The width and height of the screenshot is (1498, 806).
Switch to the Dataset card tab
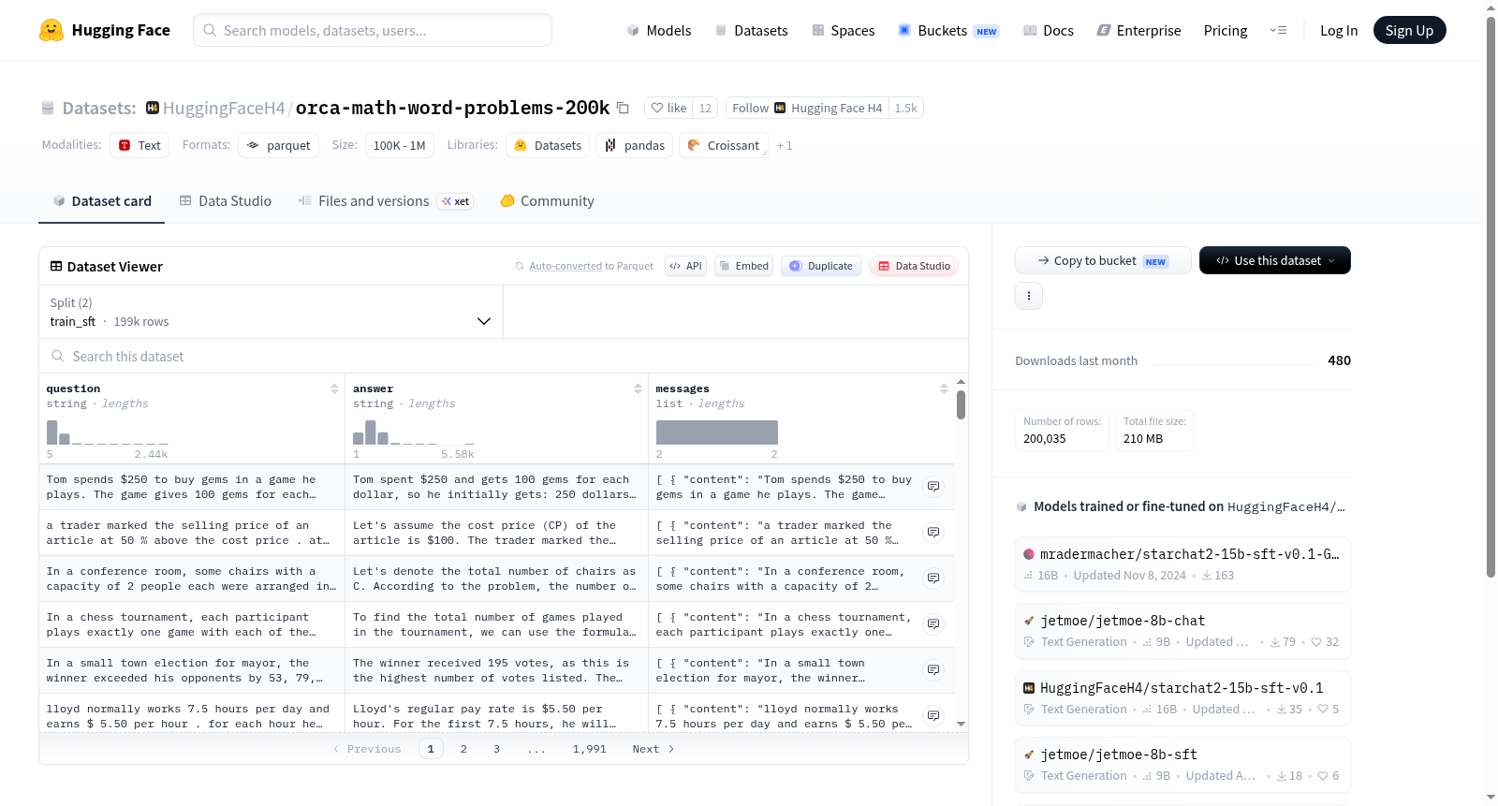click(x=101, y=200)
